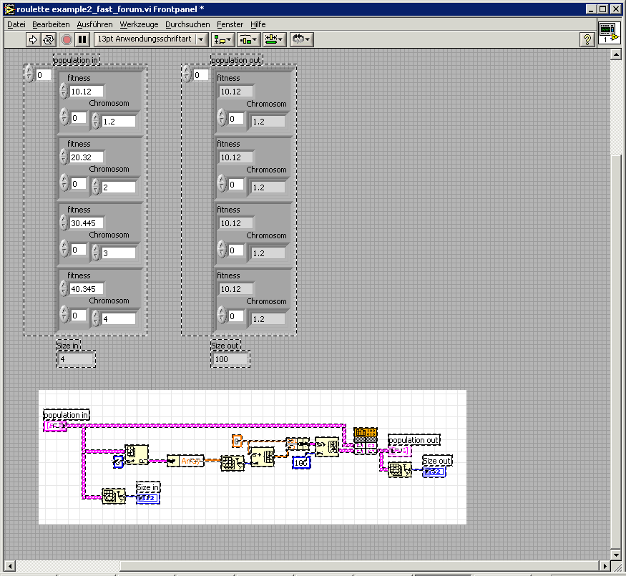The image size is (626, 576).
Task: Open the Resize Objects toolbar dropdown
Action: click(x=274, y=39)
